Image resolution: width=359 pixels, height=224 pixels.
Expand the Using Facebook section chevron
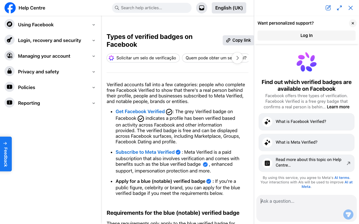94,25
